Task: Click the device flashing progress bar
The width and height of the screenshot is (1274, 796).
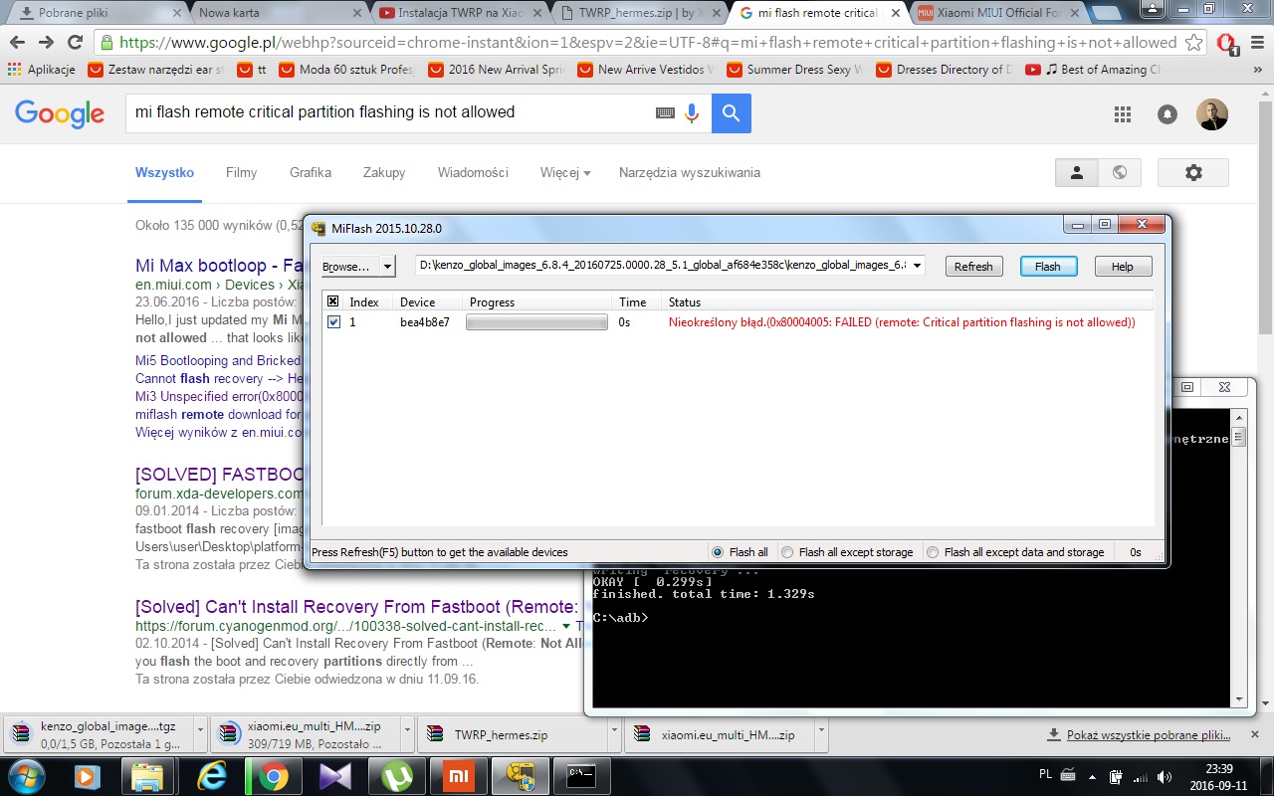Action: (536, 322)
